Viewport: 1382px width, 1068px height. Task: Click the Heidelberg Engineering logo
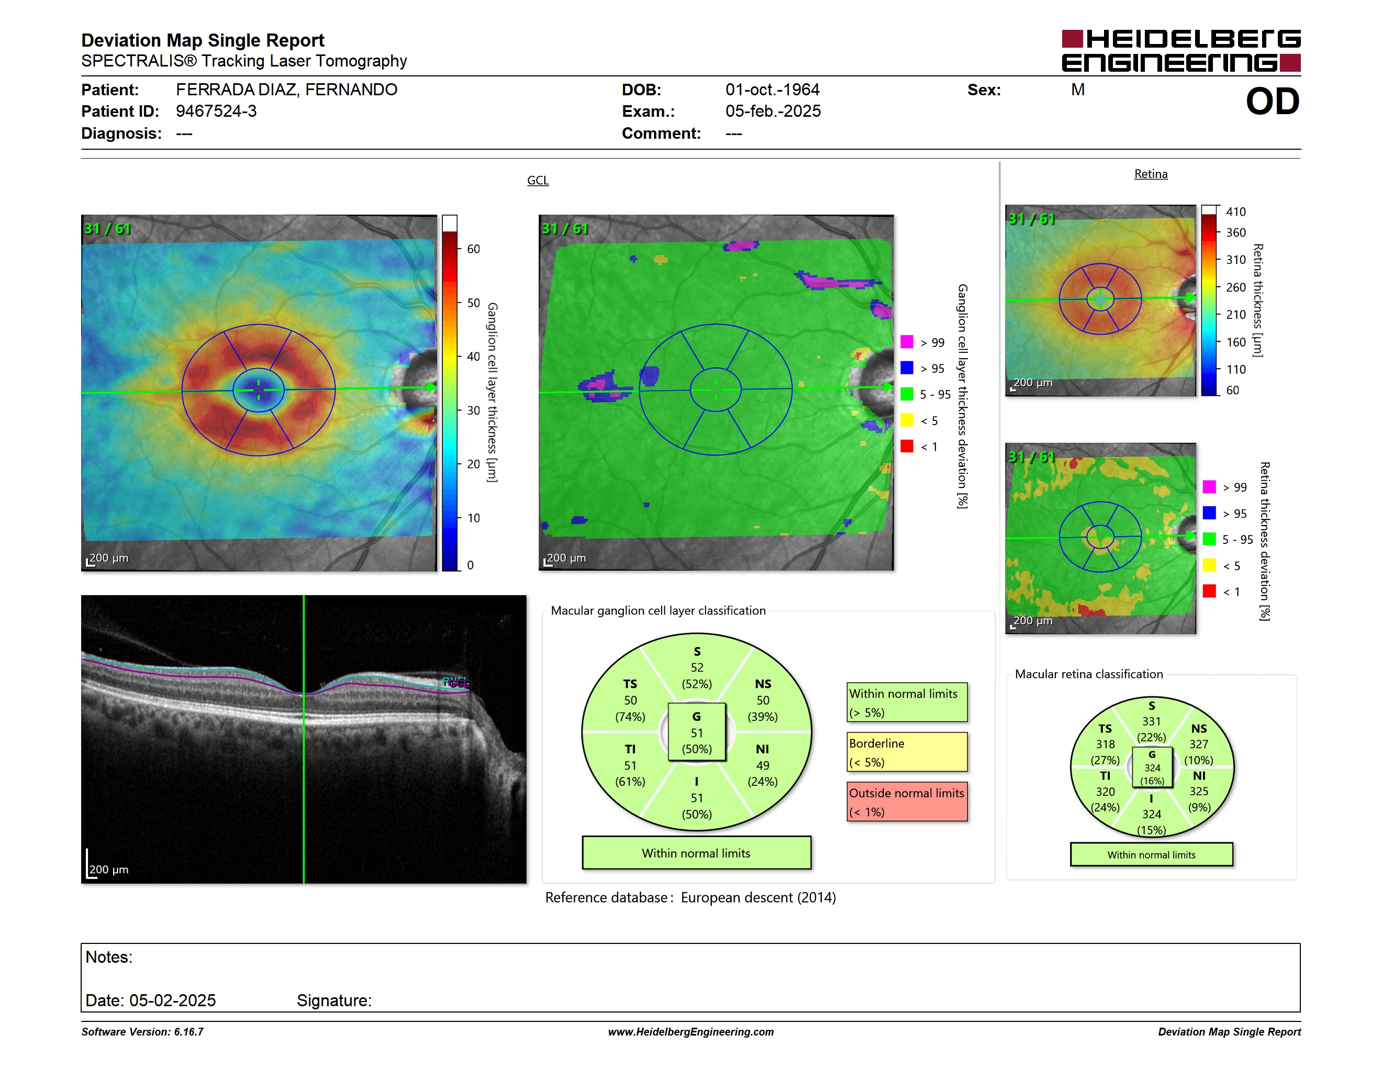pos(1181,51)
